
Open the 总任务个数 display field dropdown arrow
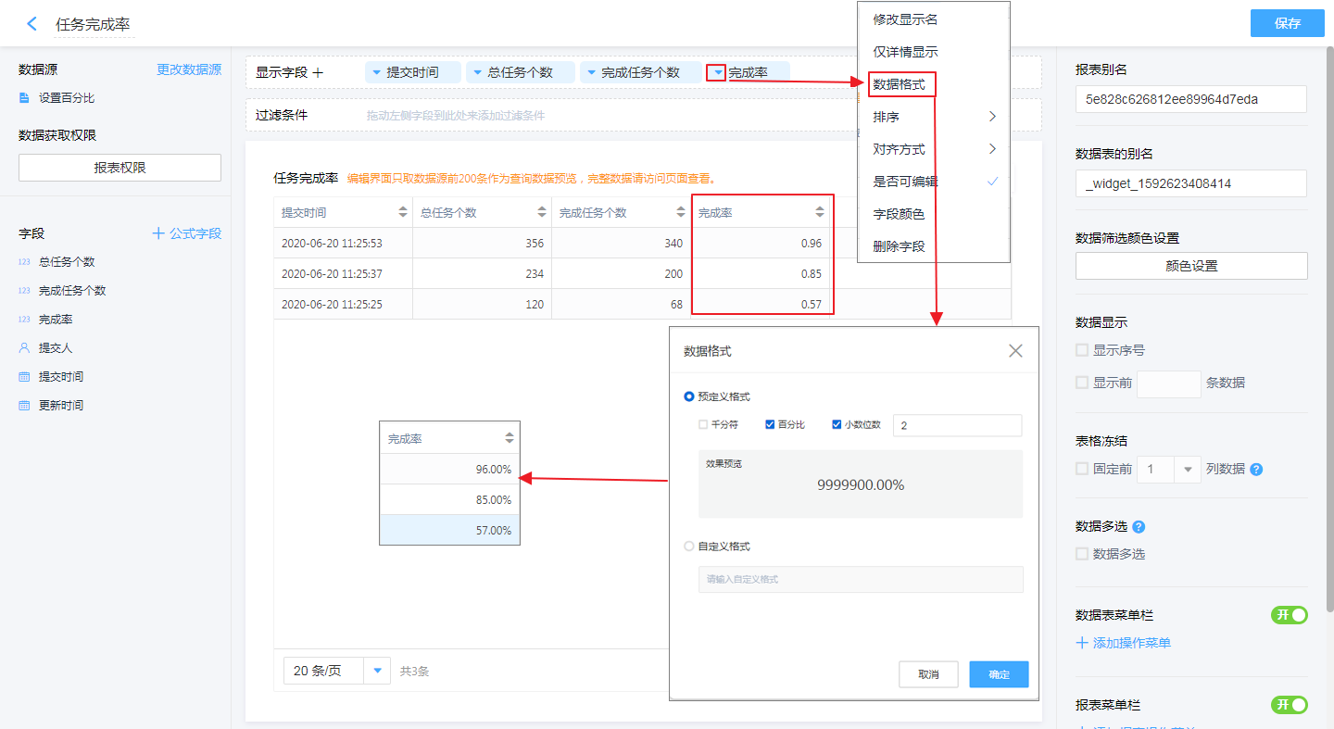[477, 72]
